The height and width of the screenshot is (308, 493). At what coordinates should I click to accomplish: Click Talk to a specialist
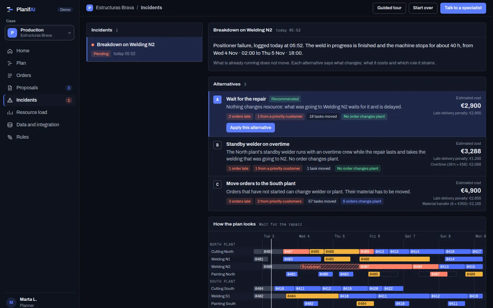[463, 8]
